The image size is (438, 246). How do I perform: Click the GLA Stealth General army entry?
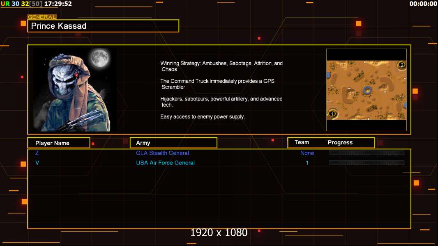162,153
